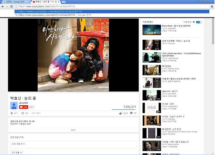Reload the page with the refresh icon
215x155 pixels.
11,6
